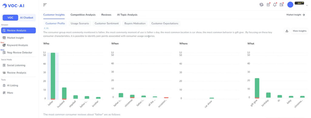This screenshot has height=118, width=311.
Task: Select the Customer Expectations sub-tab
Action: 165,24
